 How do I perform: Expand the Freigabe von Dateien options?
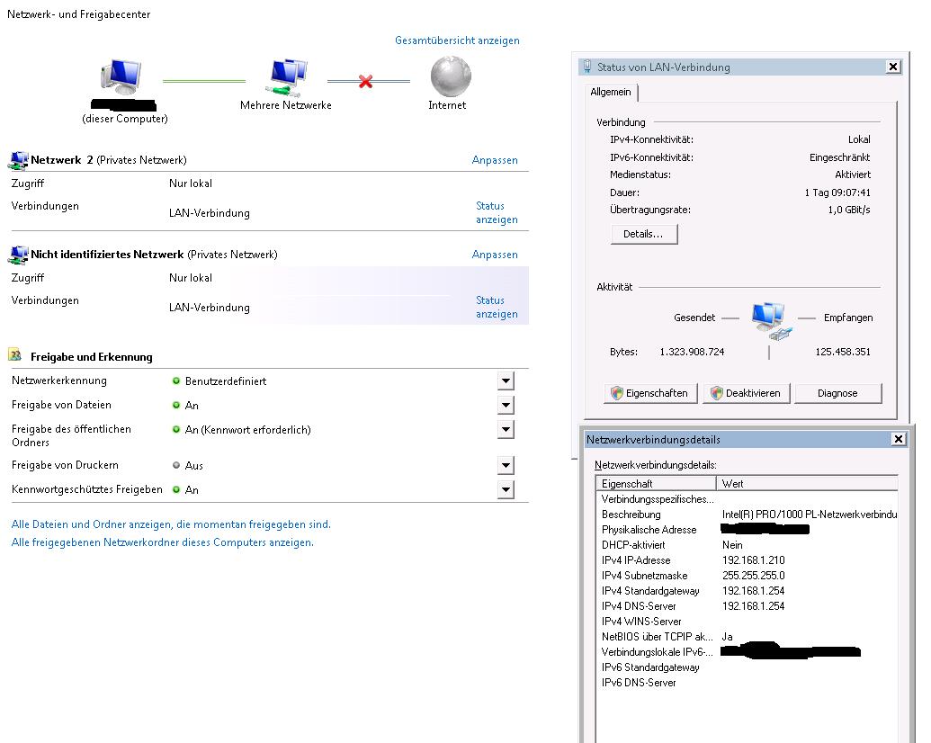(506, 405)
